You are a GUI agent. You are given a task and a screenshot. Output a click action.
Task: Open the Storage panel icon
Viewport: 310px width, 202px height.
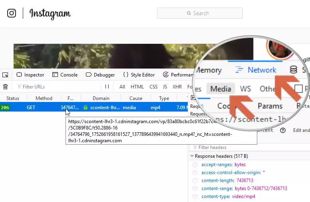294,70
